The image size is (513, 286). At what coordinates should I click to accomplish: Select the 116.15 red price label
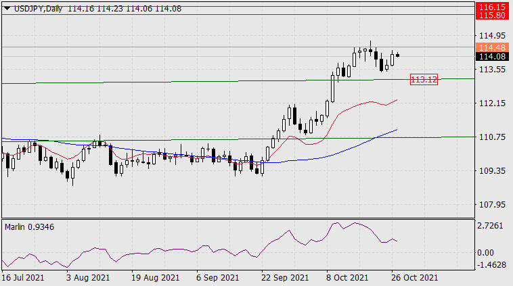pyautogui.click(x=492, y=7)
